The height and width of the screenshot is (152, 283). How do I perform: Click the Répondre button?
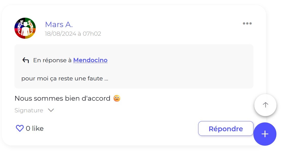(x=226, y=128)
